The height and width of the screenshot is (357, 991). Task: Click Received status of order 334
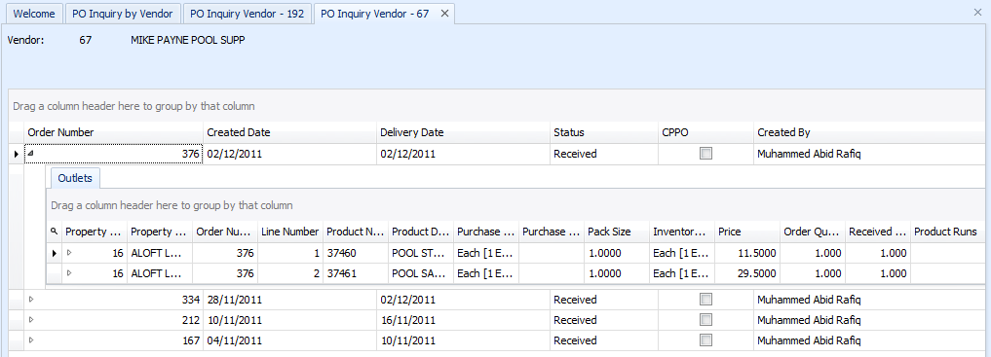click(603, 299)
